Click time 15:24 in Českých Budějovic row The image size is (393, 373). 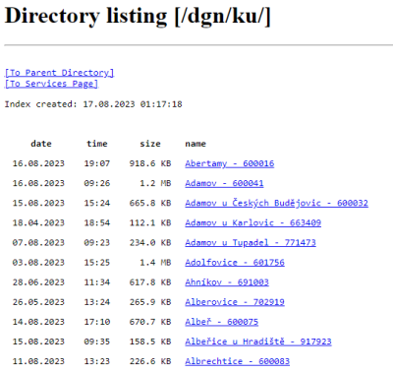(97, 203)
